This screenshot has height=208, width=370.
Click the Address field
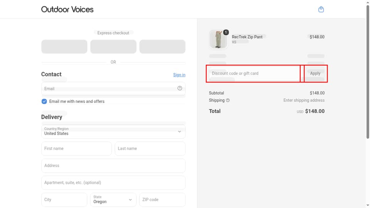113,166
